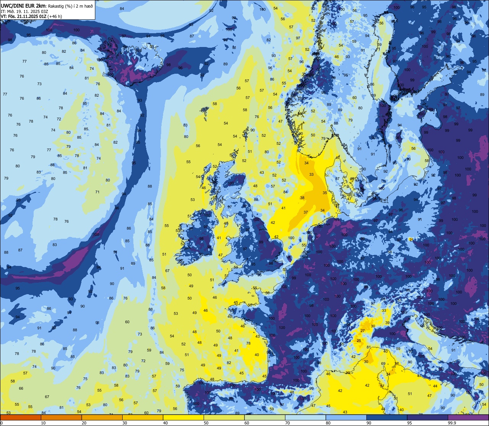Screen dimensions: 489x426
Task: Click the 20–30 light orange legend segment
Action: [102, 418]
